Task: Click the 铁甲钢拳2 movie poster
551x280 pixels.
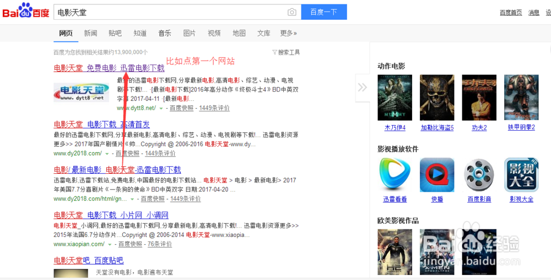Action: [521, 98]
